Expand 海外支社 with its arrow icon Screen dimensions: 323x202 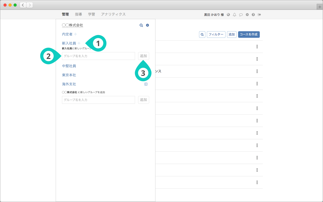click(x=146, y=84)
